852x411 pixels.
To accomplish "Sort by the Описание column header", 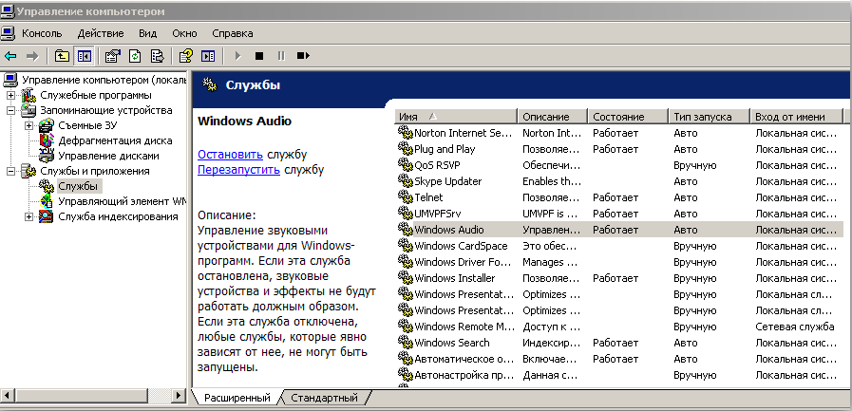I will click(x=552, y=116).
